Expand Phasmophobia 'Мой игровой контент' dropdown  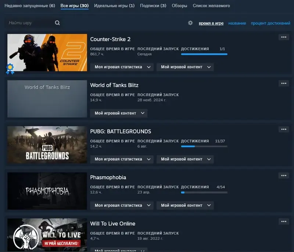point(185,205)
